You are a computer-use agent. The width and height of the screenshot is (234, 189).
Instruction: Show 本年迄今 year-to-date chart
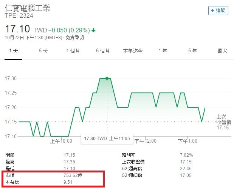(133, 51)
